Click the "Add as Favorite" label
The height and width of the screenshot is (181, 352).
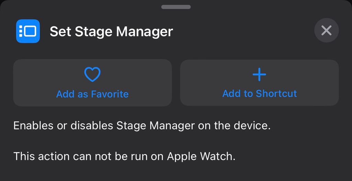point(92,94)
